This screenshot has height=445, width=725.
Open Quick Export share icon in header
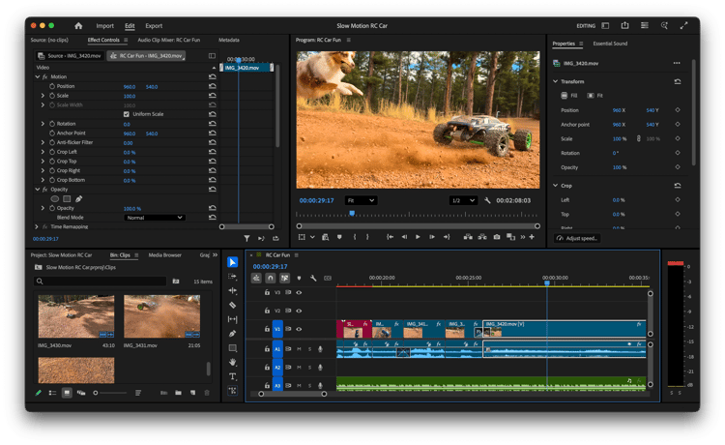coord(624,26)
